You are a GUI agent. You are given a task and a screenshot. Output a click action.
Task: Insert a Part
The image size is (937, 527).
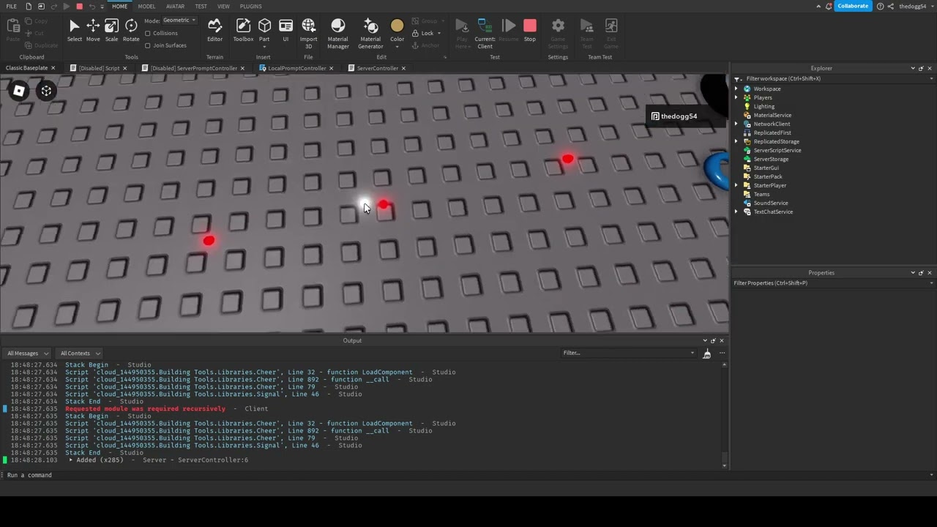(x=264, y=30)
